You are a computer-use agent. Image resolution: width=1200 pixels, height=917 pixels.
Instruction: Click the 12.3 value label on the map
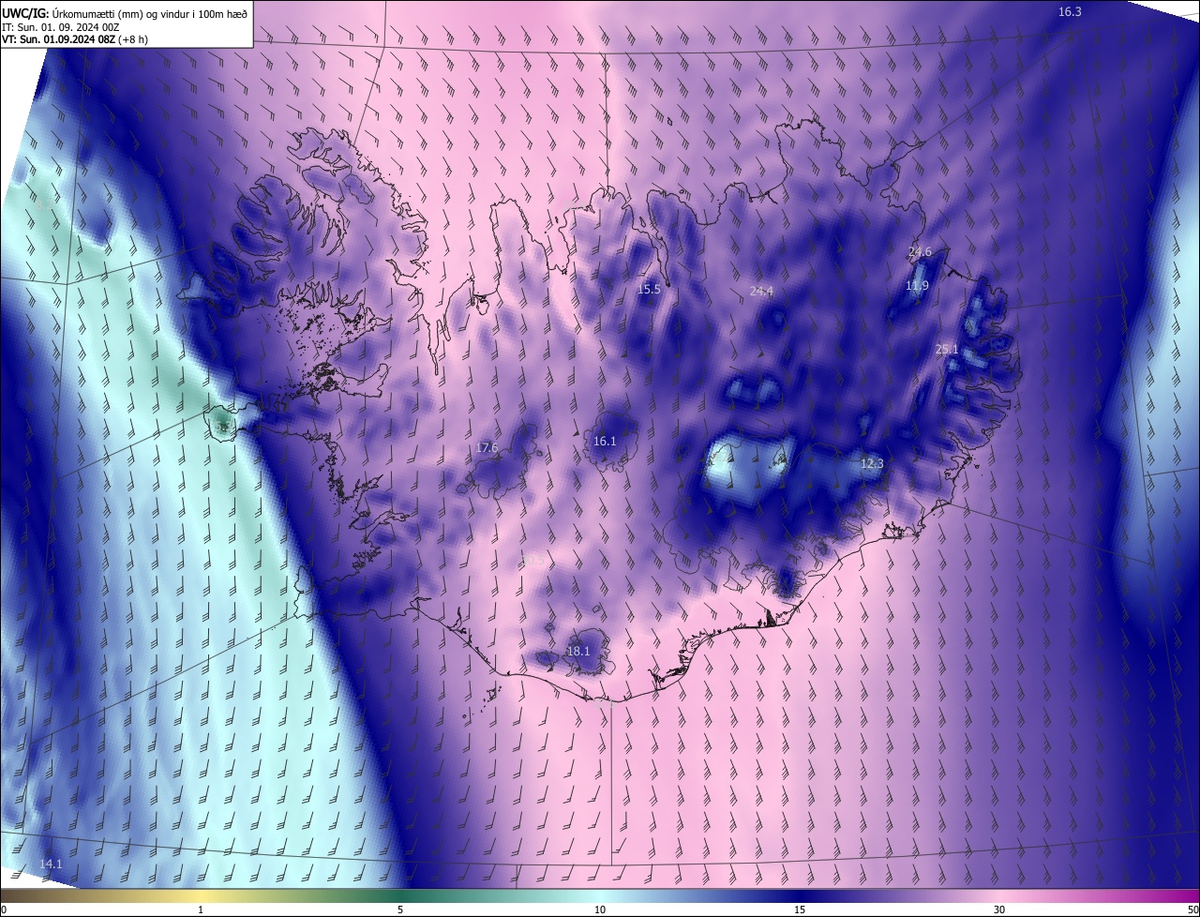[872, 463]
